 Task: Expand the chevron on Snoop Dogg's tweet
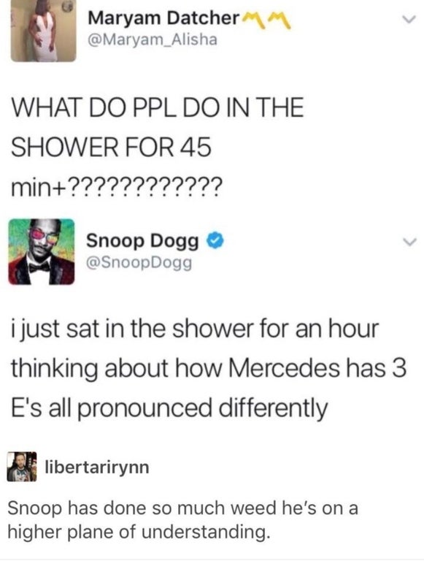tap(411, 243)
